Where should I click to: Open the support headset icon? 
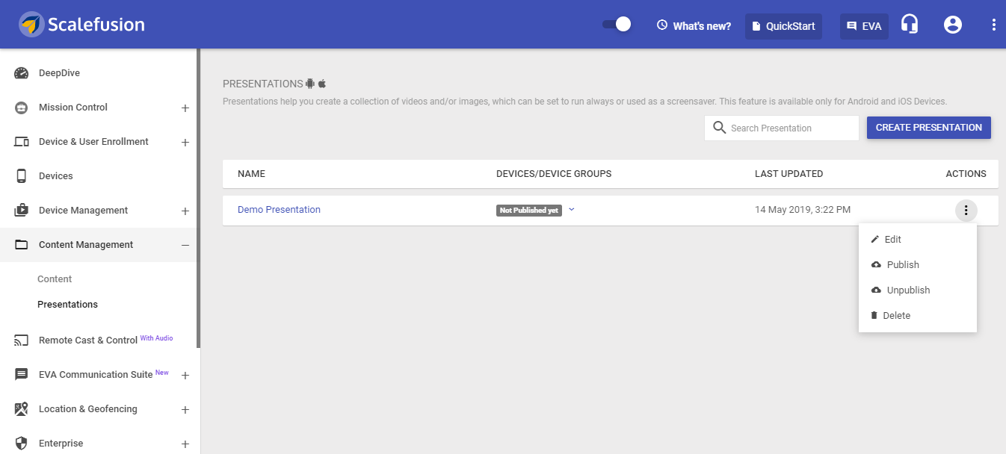910,25
